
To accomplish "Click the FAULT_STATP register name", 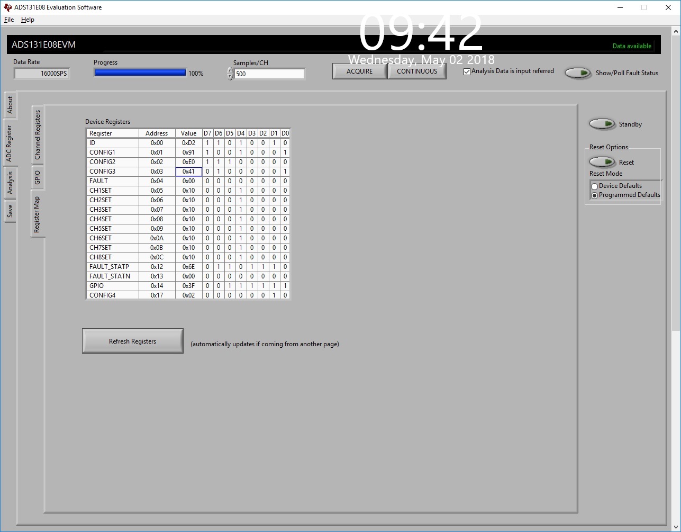I will coord(113,267).
